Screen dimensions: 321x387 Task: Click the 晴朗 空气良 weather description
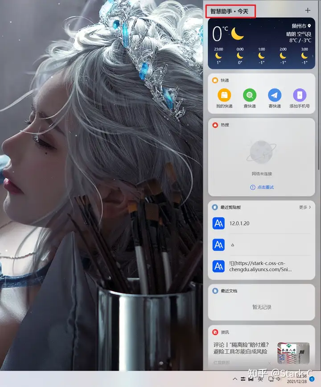[x=299, y=34]
